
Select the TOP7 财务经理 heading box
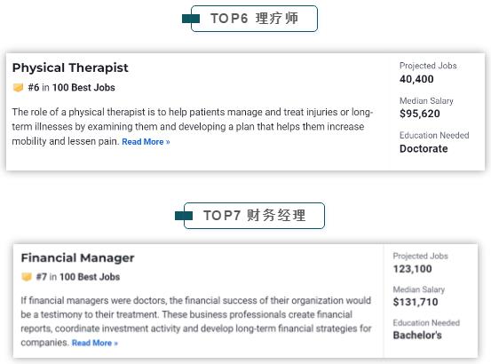click(x=254, y=216)
